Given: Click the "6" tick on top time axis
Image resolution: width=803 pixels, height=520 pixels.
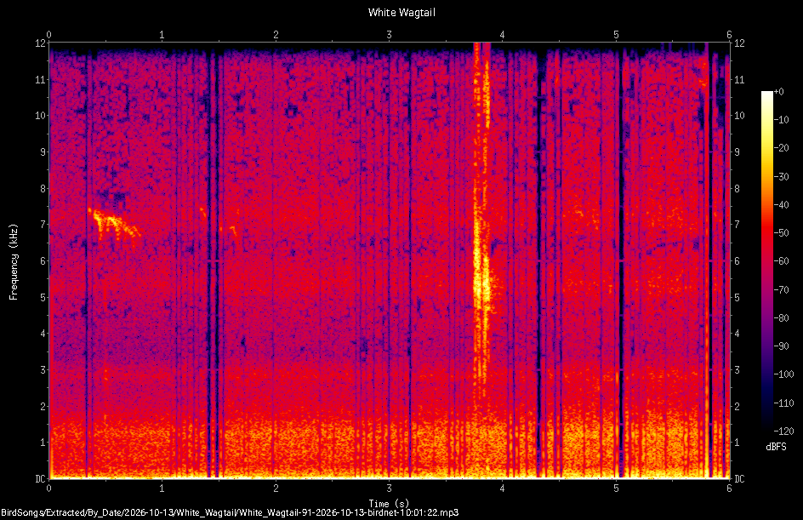Looking at the screenshot, I should [x=729, y=35].
